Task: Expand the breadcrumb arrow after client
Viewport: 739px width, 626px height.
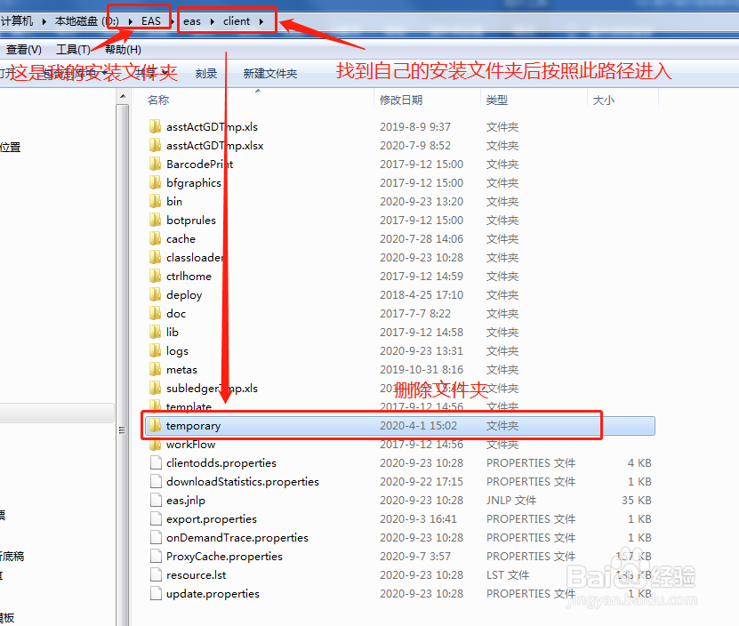Action: [x=261, y=21]
